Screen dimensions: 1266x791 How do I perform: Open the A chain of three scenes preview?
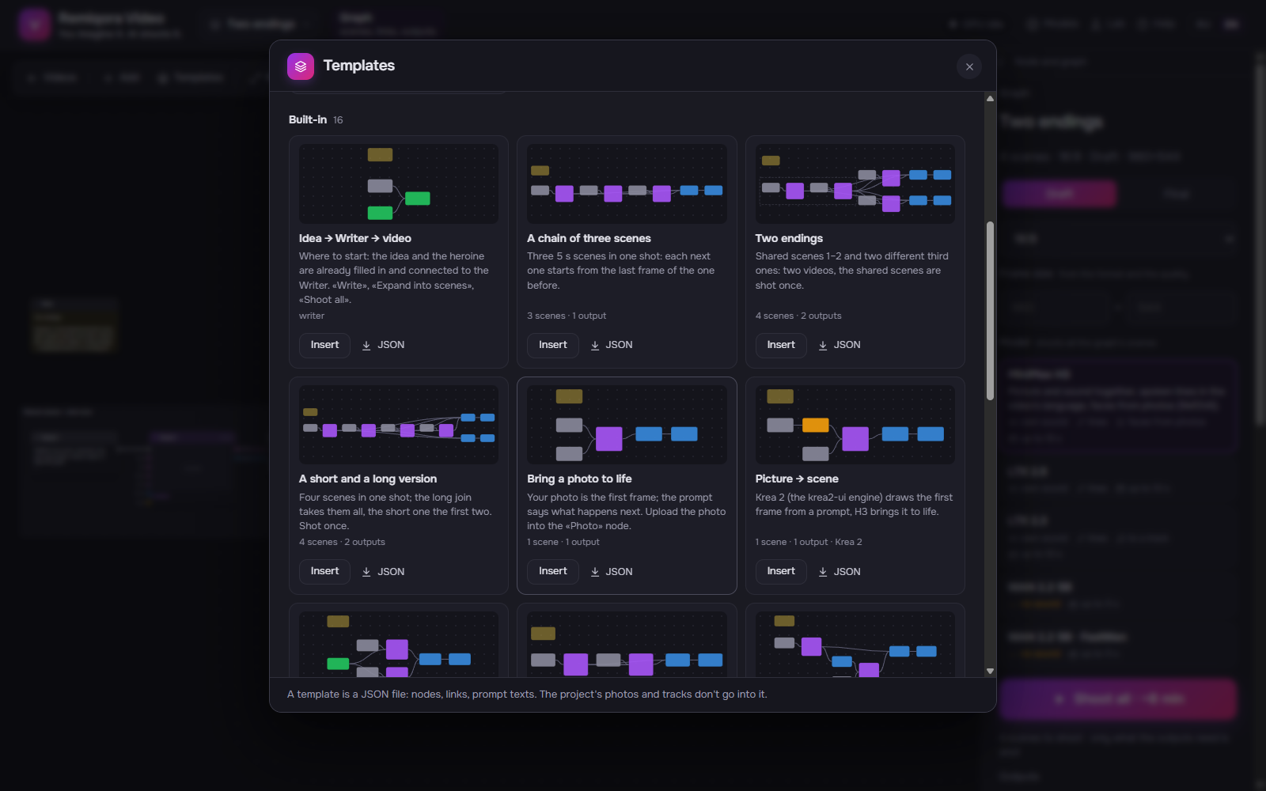(627, 184)
